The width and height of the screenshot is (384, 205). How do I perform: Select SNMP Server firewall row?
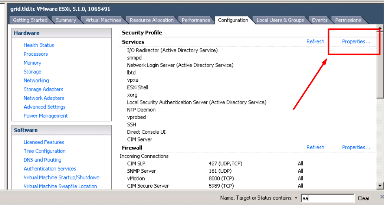(141, 171)
